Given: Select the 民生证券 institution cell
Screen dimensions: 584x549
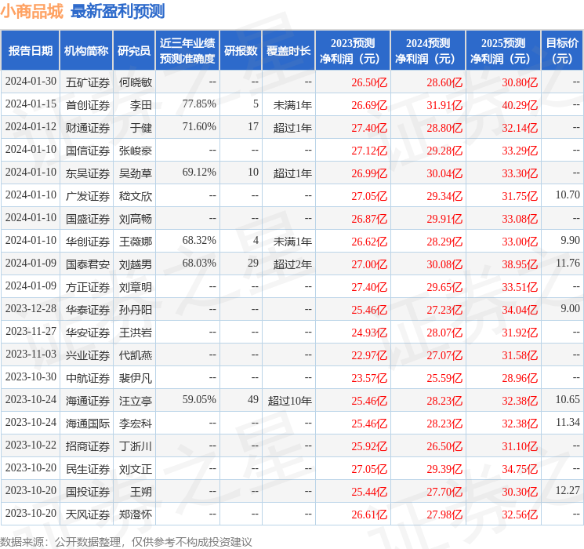Looking at the screenshot, I should 88,469.
